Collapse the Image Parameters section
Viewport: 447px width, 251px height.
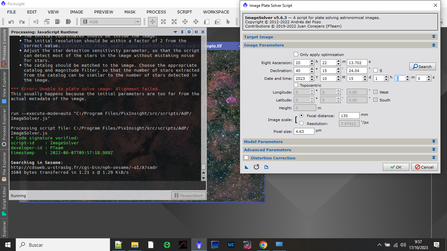point(434,45)
